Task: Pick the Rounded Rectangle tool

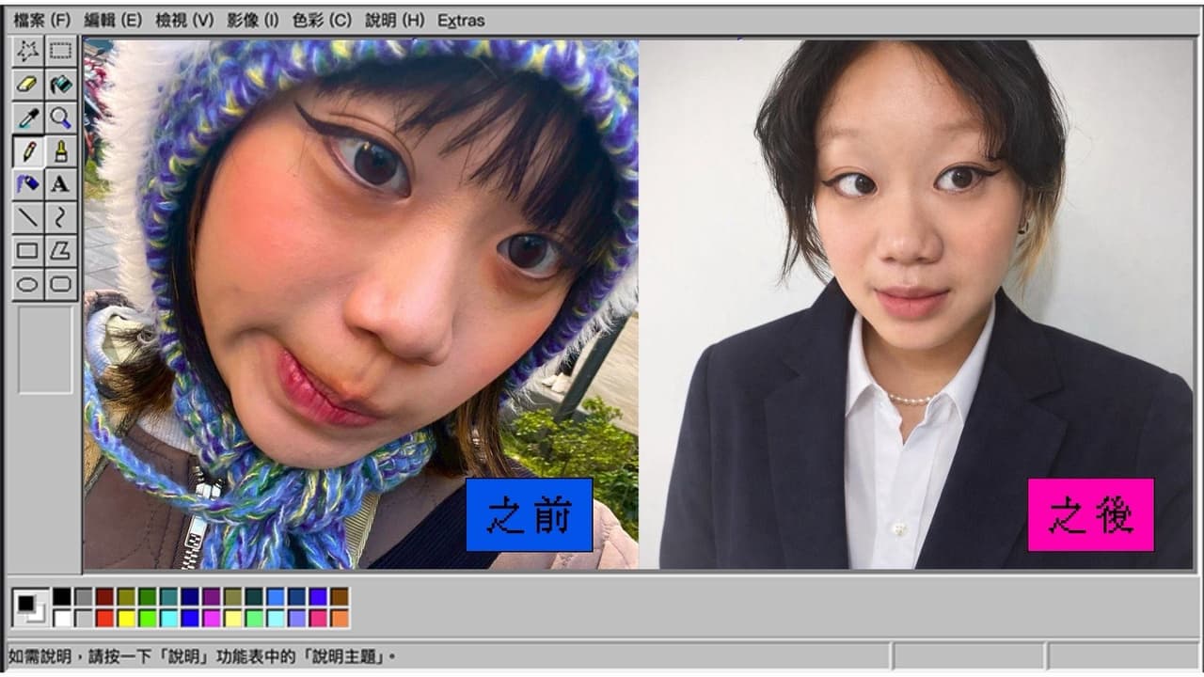Action: pyautogui.click(x=61, y=283)
